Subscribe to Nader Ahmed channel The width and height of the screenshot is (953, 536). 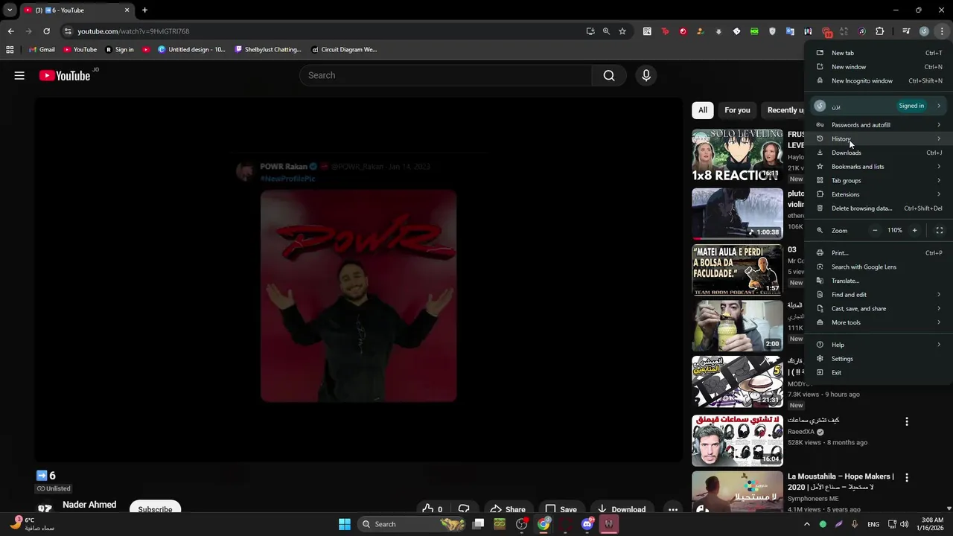tap(155, 509)
